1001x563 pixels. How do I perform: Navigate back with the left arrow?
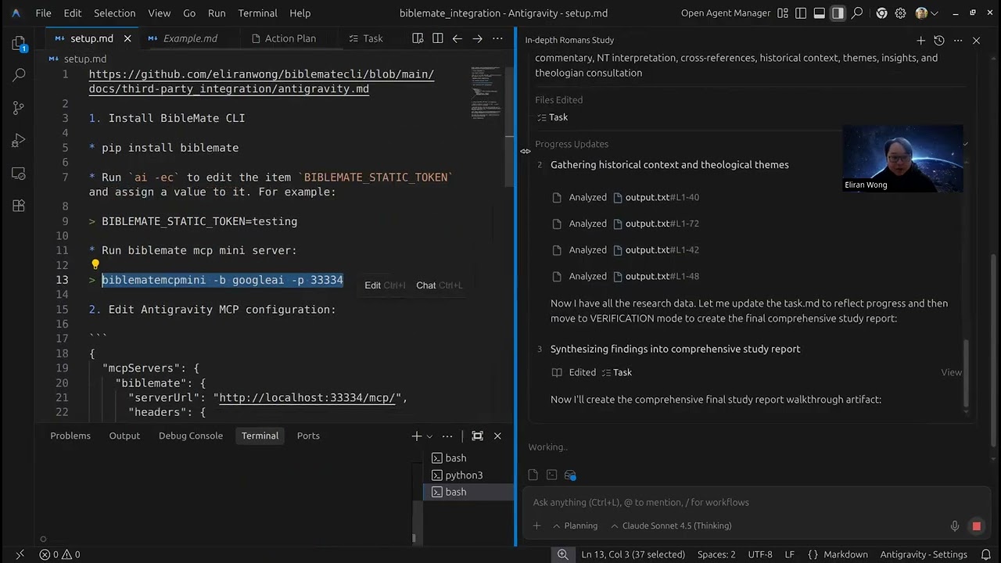point(457,38)
